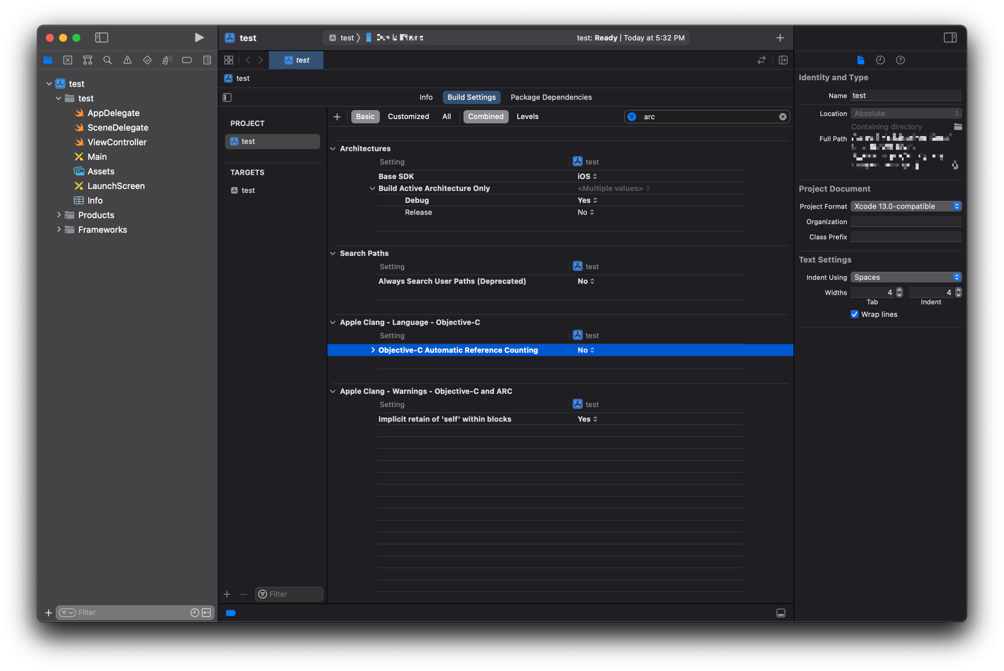
Task: Click the Run play button
Action: click(199, 38)
